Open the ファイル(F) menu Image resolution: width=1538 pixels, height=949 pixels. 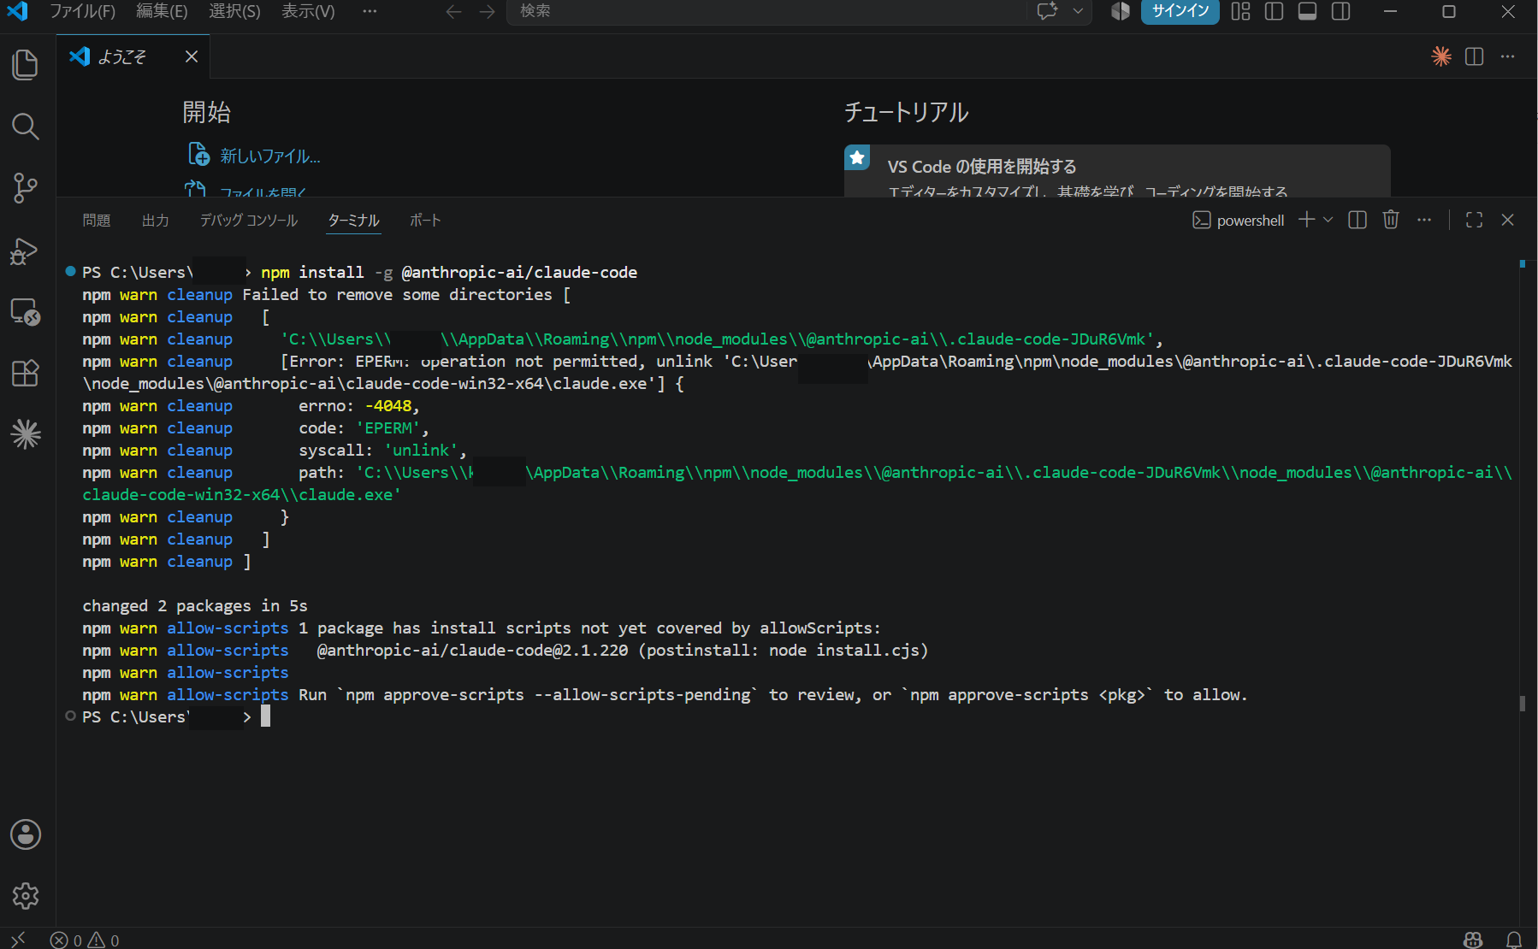click(x=82, y=11)
